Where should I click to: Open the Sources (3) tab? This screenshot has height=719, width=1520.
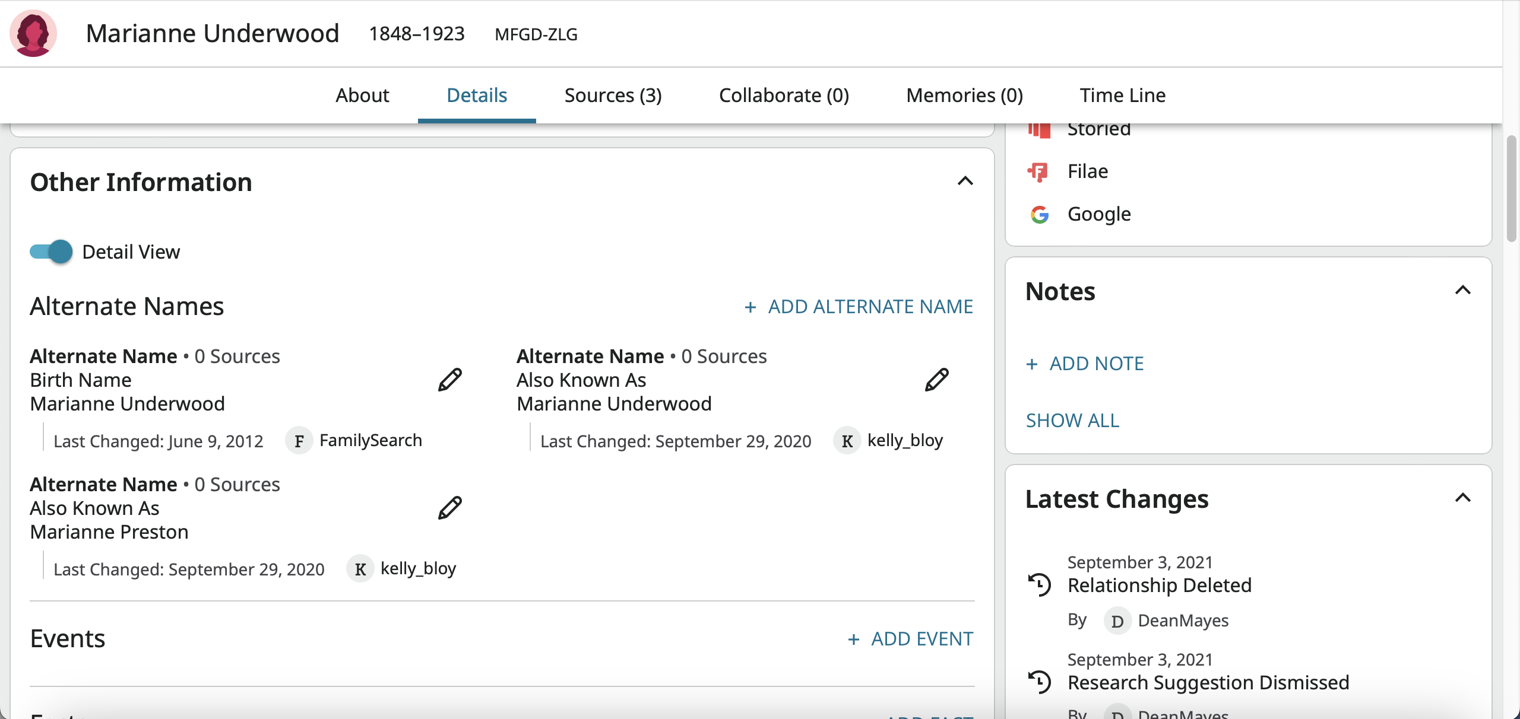point(613,95)
